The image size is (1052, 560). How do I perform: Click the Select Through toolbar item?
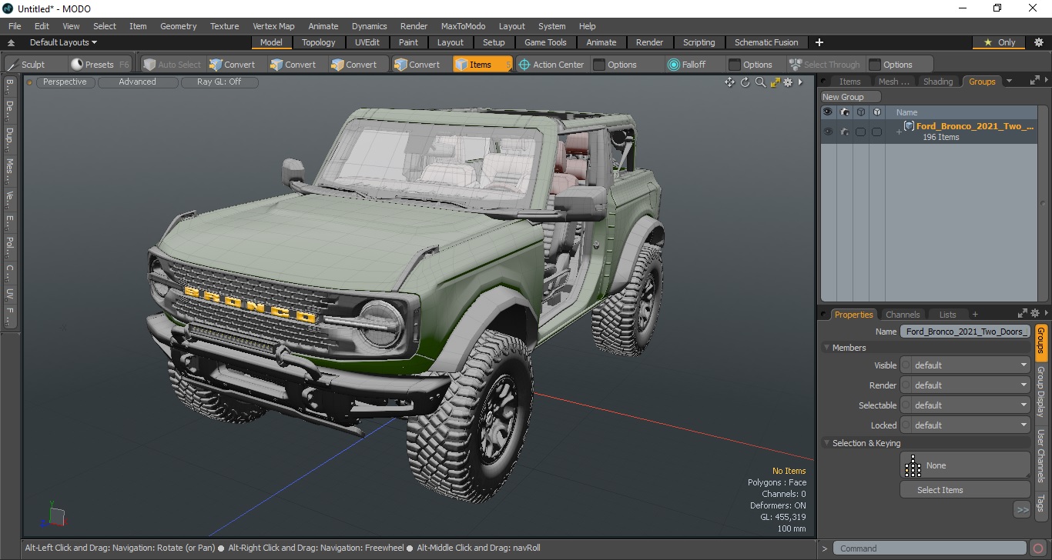(x=825, y=65)
